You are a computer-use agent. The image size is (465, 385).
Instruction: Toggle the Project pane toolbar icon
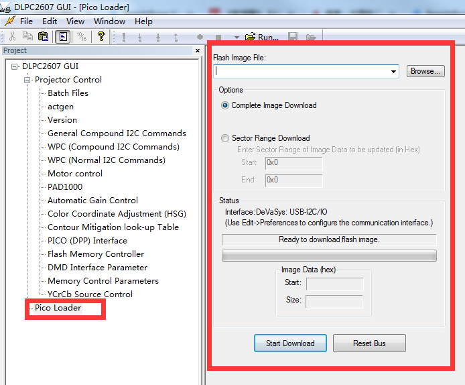point(63,37)
